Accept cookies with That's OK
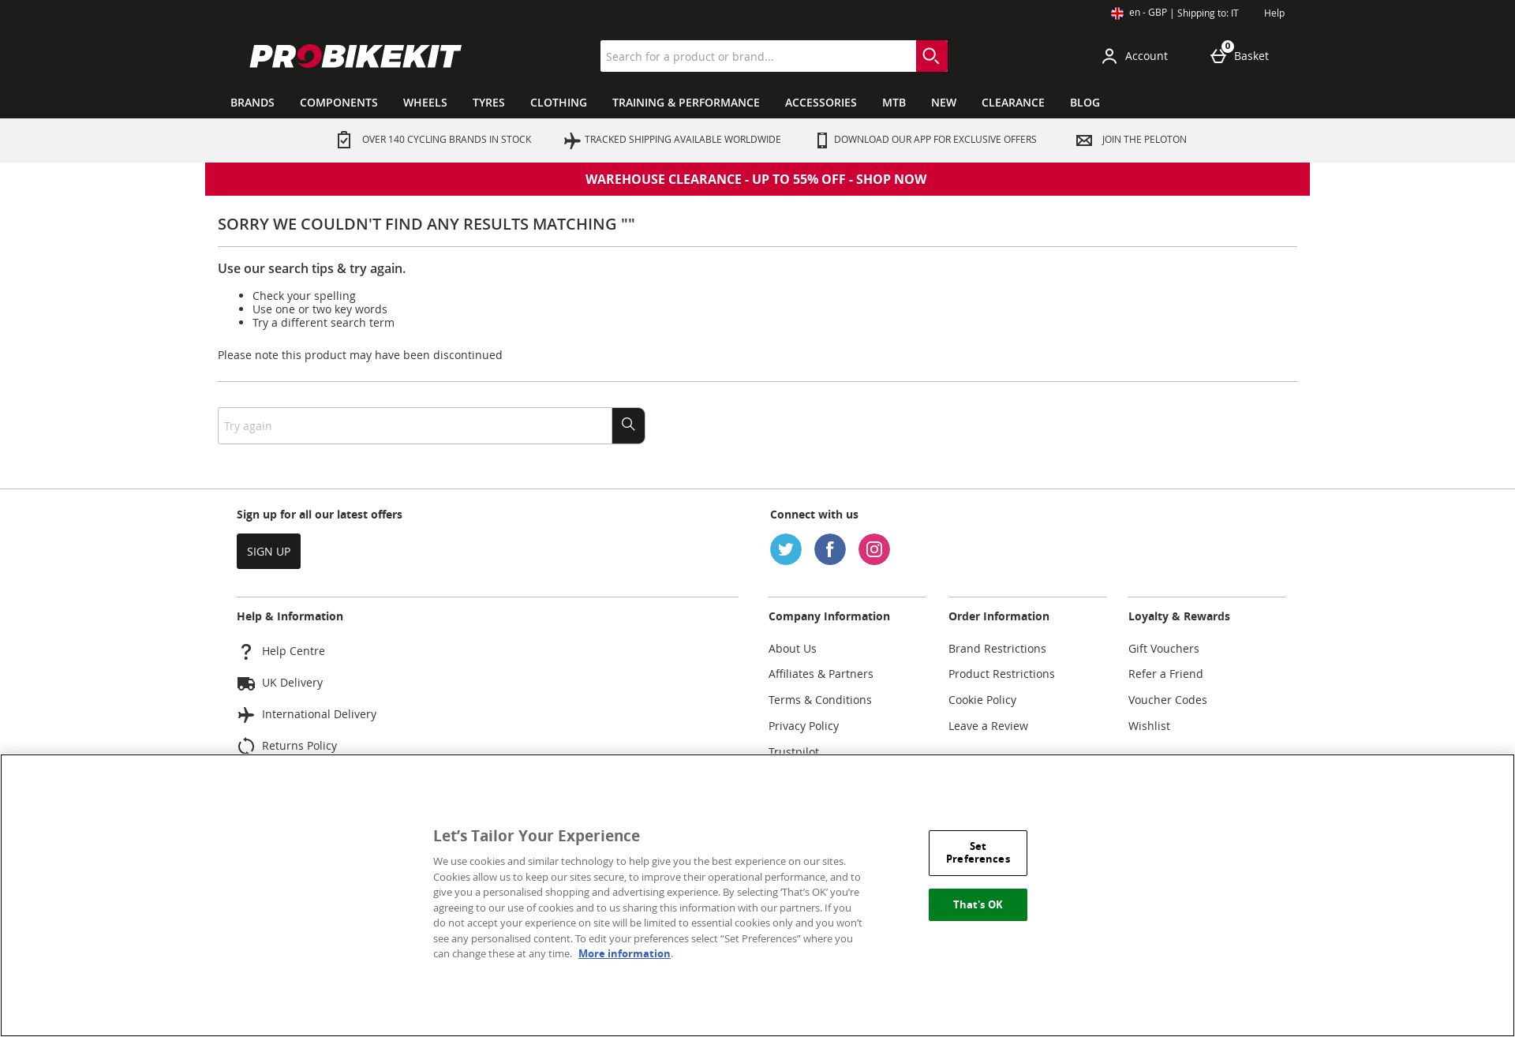This screenshot has width=1515, height=1037. point(978,904)
